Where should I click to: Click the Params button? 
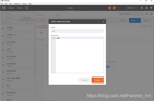[x=123, y=21]
